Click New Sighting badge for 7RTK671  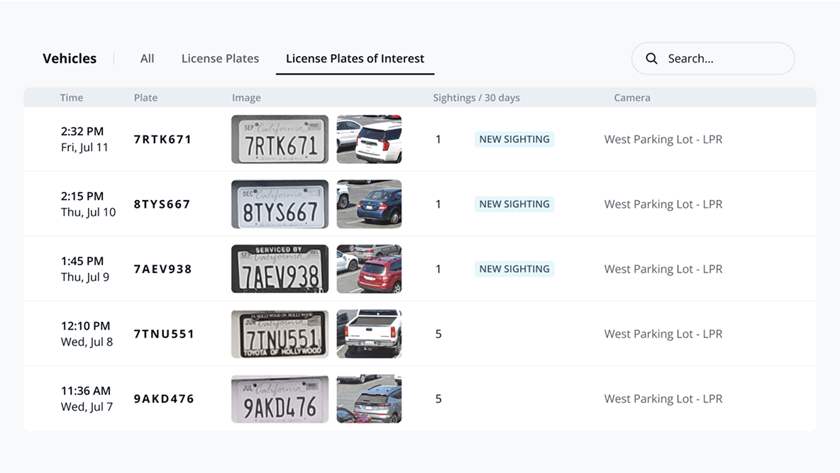click(514, 140)
